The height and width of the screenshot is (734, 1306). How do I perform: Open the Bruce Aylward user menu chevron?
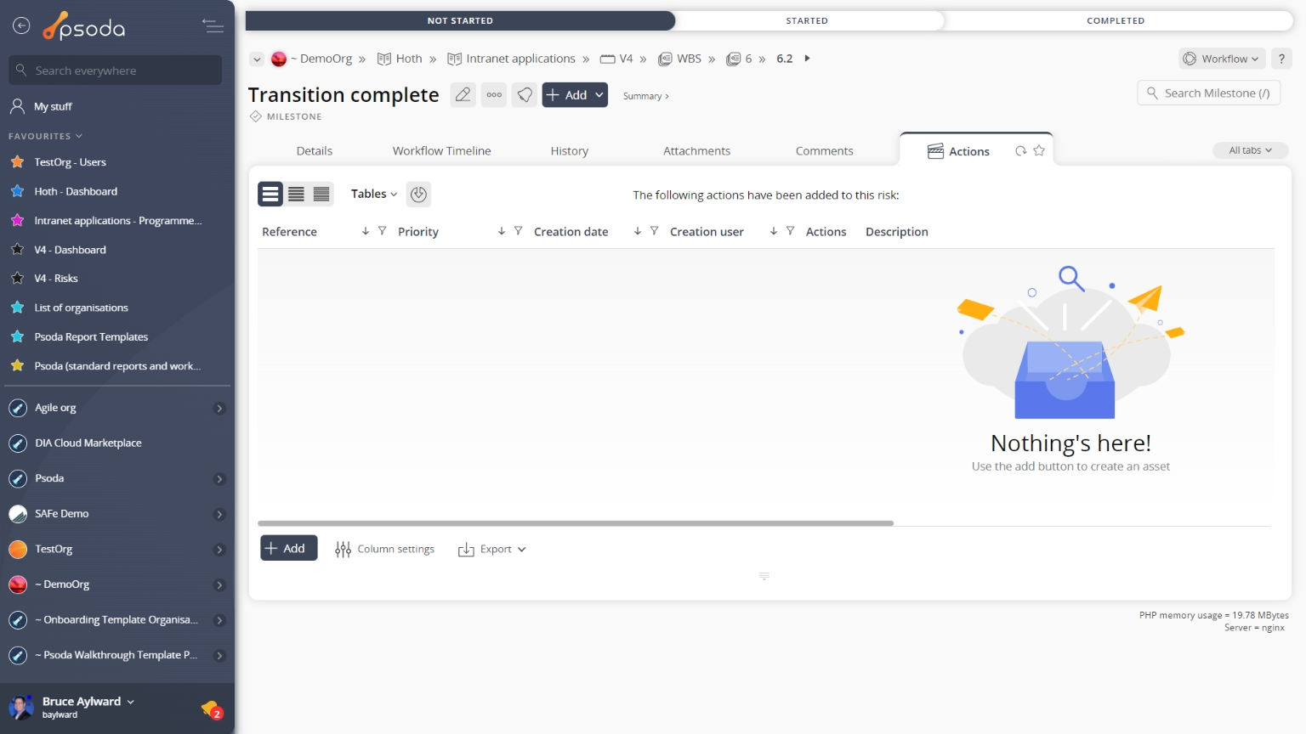coord(131,702)
